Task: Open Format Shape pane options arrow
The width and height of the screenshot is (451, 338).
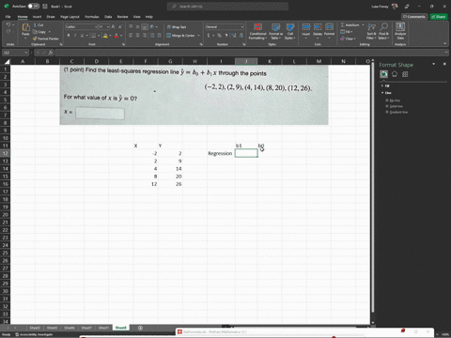Action: 434,64
